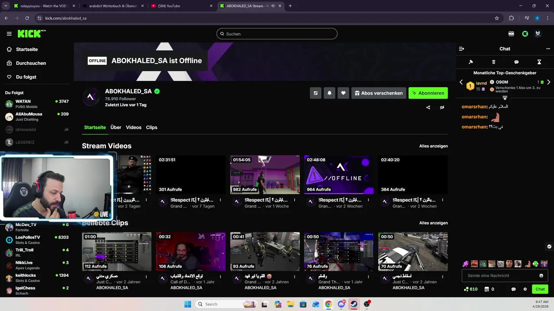The height and width of the screenshot is (311, 554).
Task: Click the Suchen search field
Action: pyautogui.click(x=277, y=34)
